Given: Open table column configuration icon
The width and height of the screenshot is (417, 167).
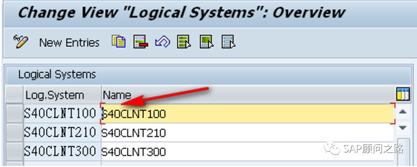Looking at the screenshot, I should pyautogui.click(x=403, y=94).
